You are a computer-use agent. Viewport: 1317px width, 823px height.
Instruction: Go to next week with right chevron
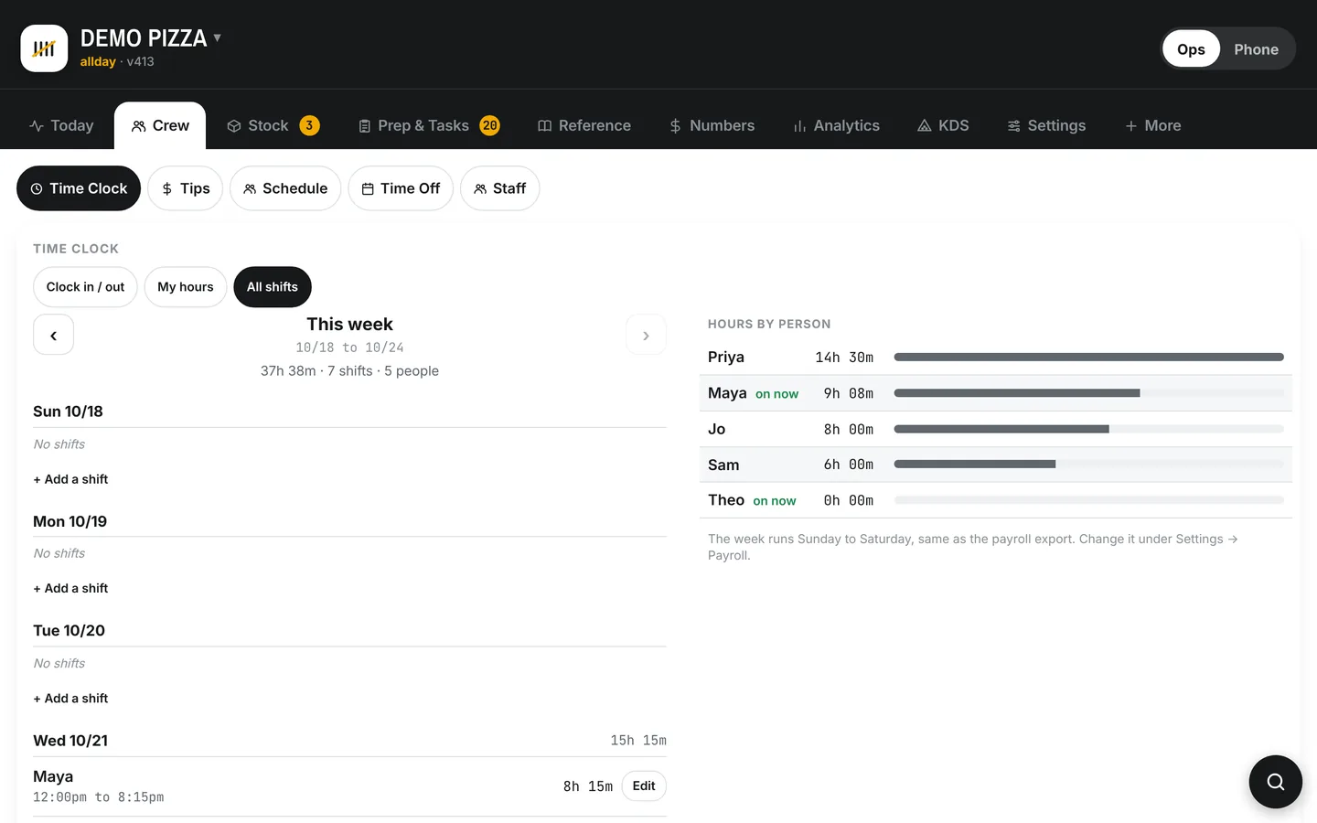click(646, 335)
